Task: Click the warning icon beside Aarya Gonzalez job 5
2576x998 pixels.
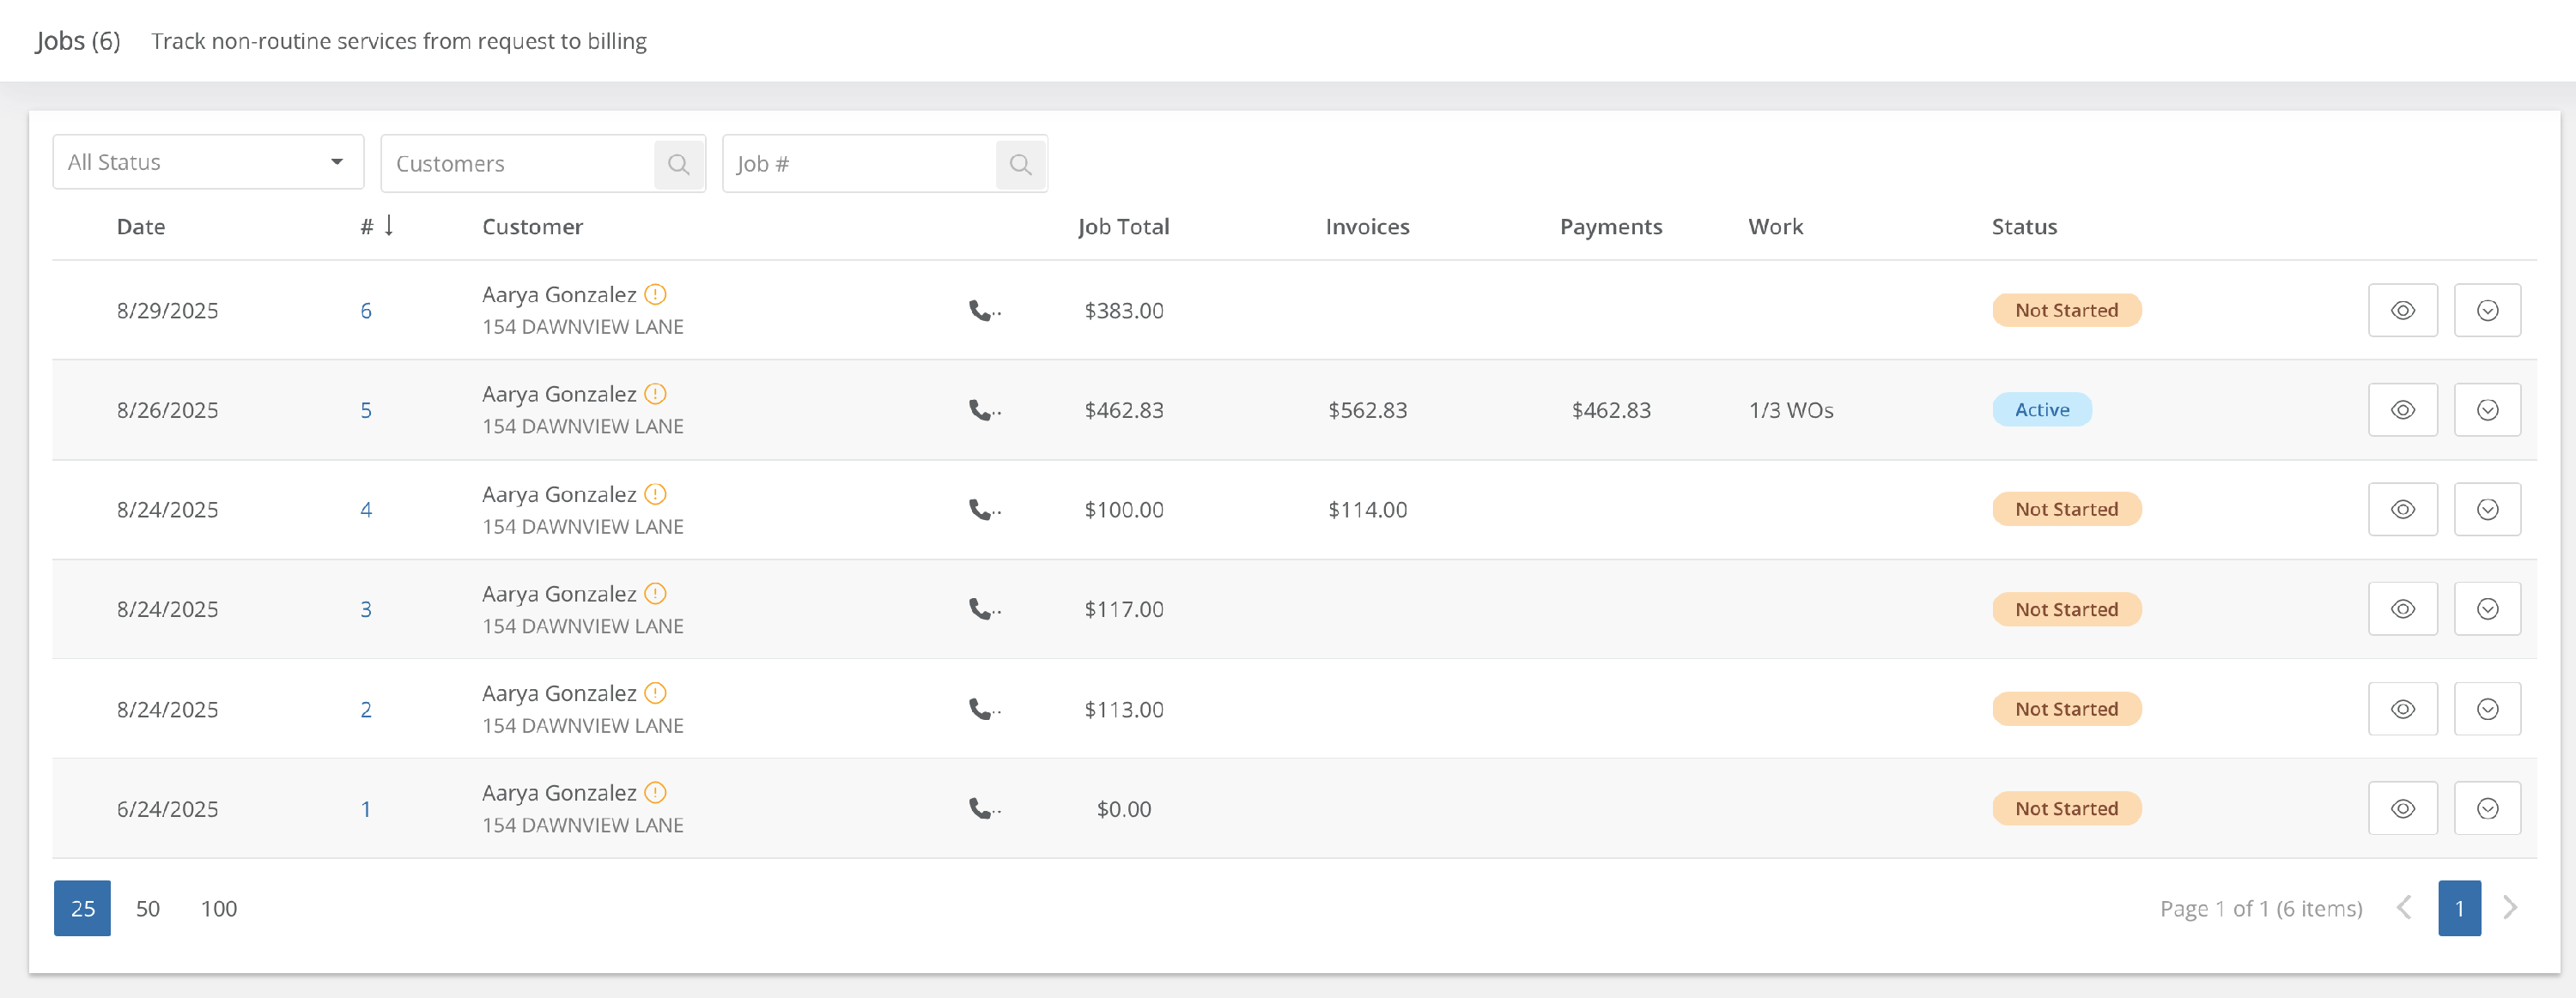Action: pos(655,395)
